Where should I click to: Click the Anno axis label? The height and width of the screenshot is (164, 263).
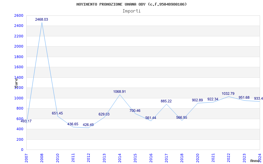tap(255, 161)
